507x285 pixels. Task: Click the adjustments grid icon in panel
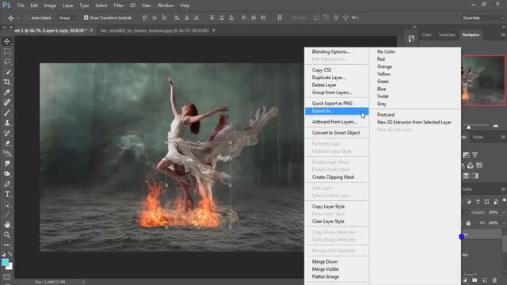tap(479, 165)
